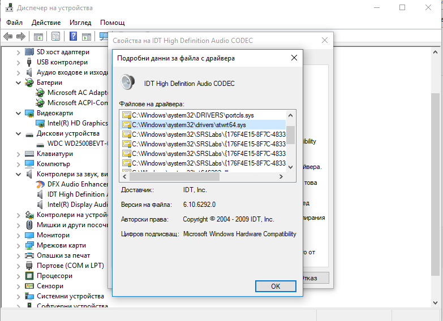443x321 pixels.
Task: Click the file list scroll-left arrow
Action: click(x=124, y=177)
